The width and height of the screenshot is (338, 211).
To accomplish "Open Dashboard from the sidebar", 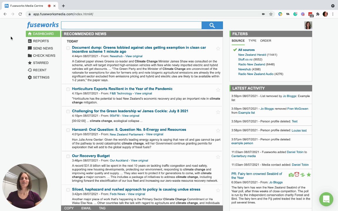I will tap(43, 34).
